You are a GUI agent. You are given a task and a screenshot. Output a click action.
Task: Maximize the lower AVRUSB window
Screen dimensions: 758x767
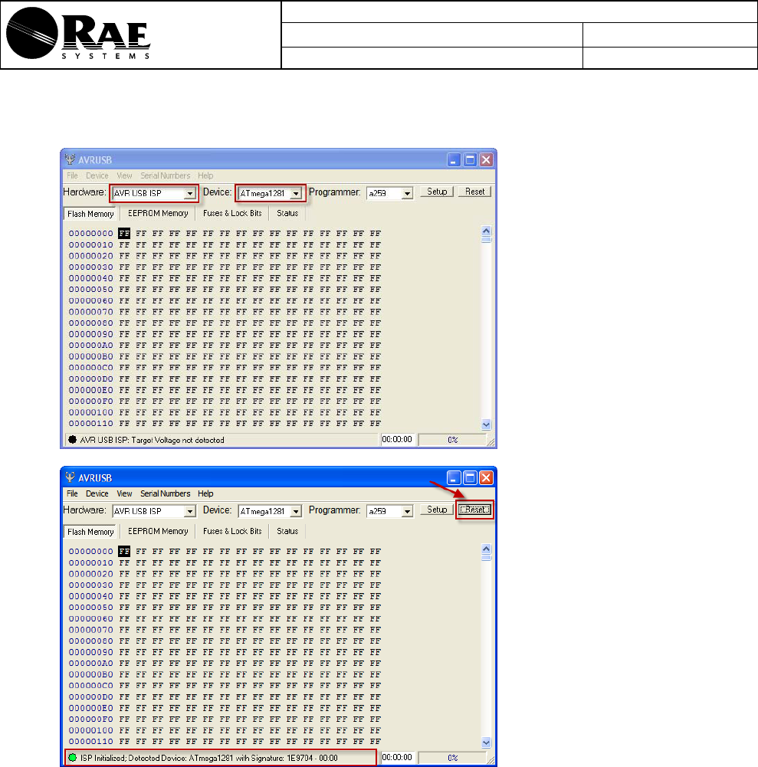[470, 478]
